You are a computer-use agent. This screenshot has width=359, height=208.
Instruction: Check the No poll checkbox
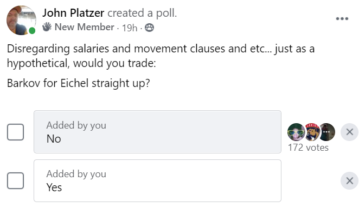[x=15, y=132]
